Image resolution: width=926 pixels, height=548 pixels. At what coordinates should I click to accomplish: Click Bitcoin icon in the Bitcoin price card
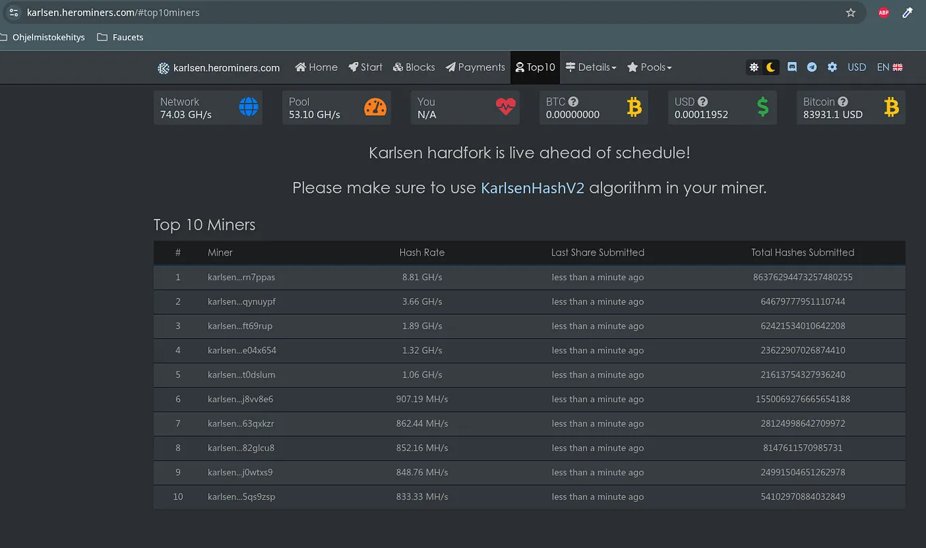[x=891, y=107]
